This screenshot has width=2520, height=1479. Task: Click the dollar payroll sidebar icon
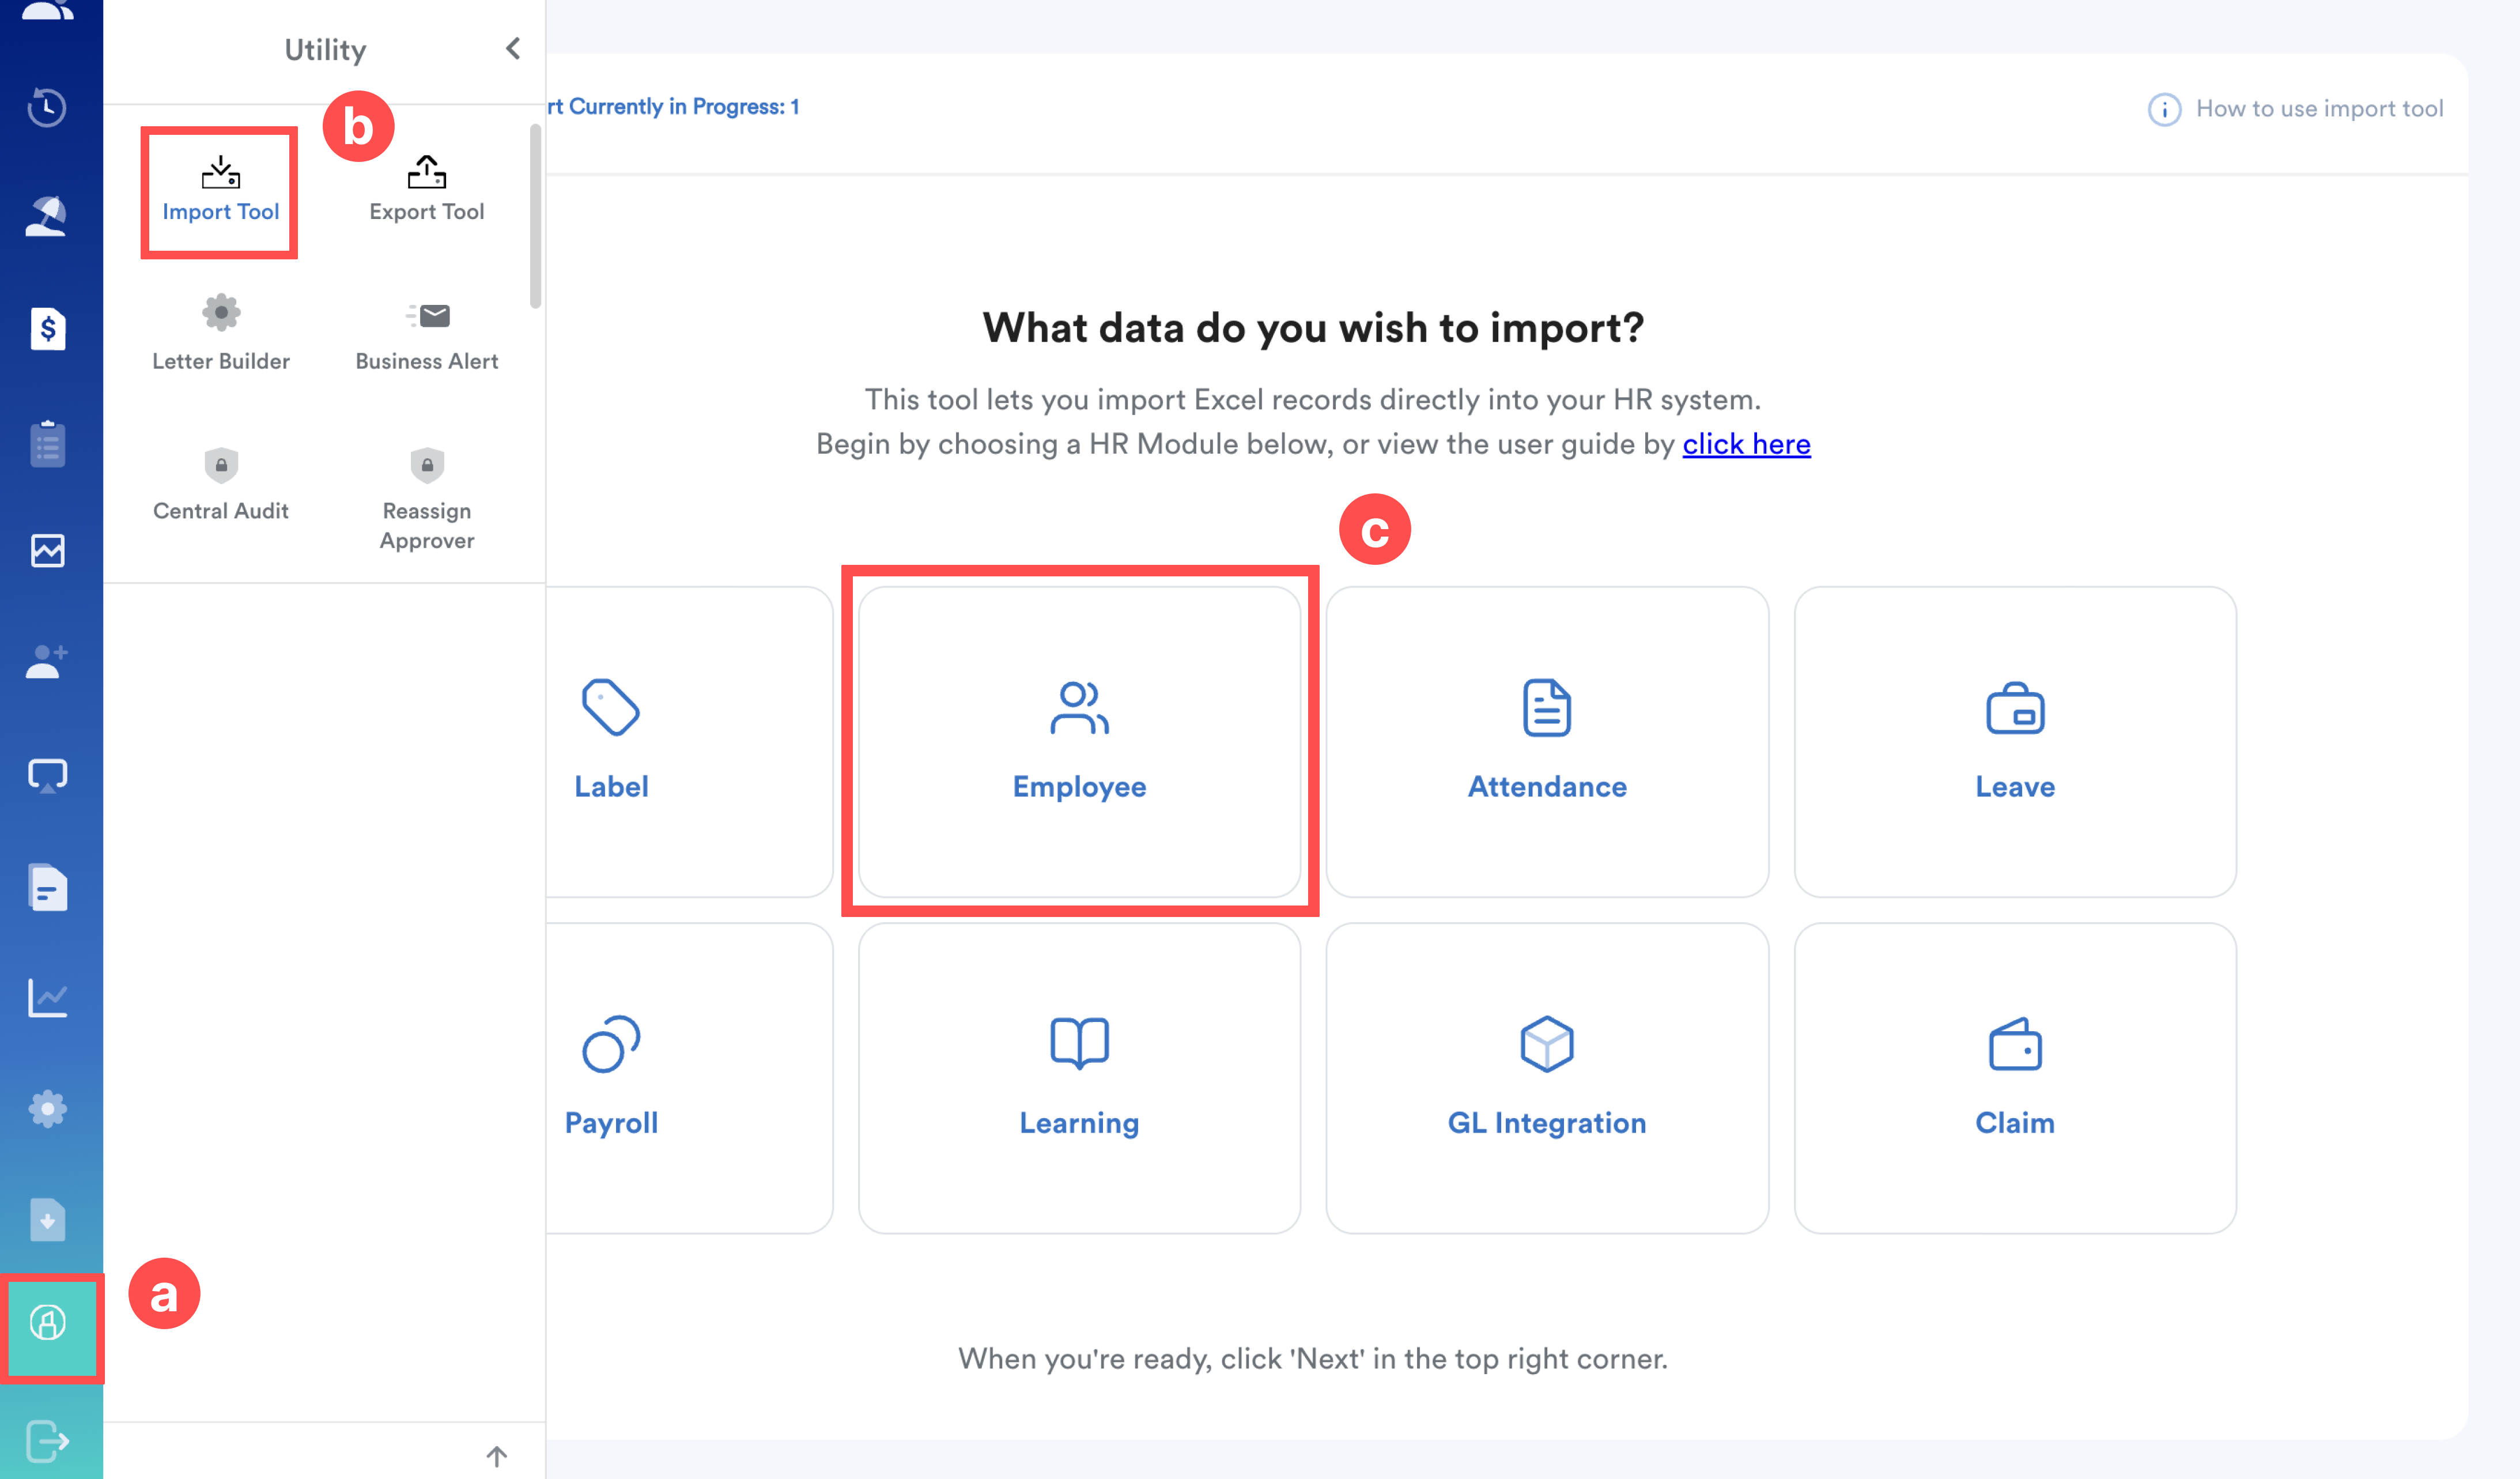click(x=47, y=329)
